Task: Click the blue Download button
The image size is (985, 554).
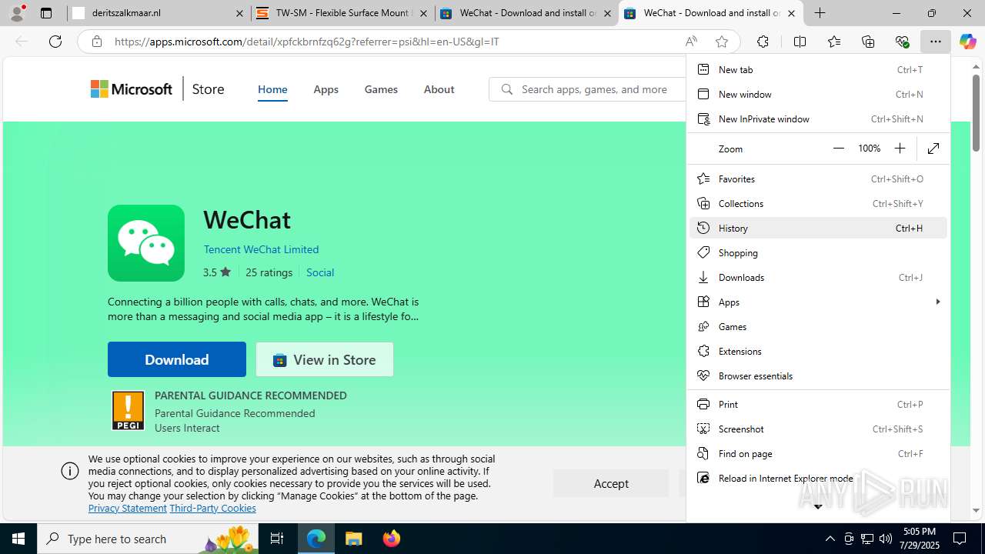Action: pos(177,359)
